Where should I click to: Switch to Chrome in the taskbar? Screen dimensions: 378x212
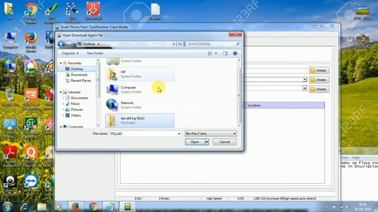[93, 207]
